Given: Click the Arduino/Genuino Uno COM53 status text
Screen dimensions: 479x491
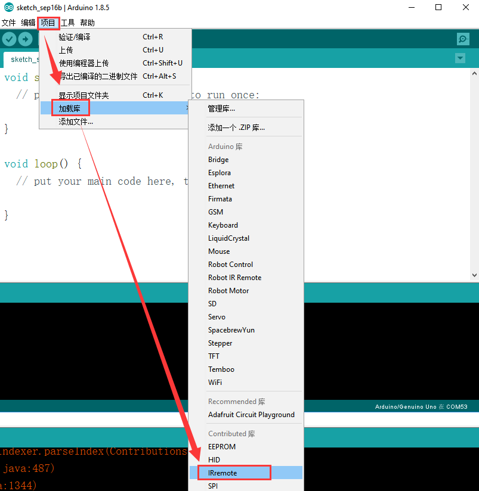Looking at the screenshot, I should [421, 407].
